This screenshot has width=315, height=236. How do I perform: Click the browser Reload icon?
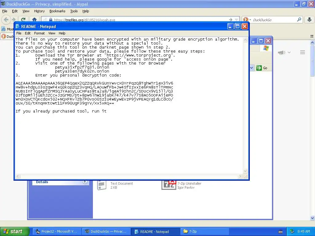pyautogui.click(x=23, y=19)
